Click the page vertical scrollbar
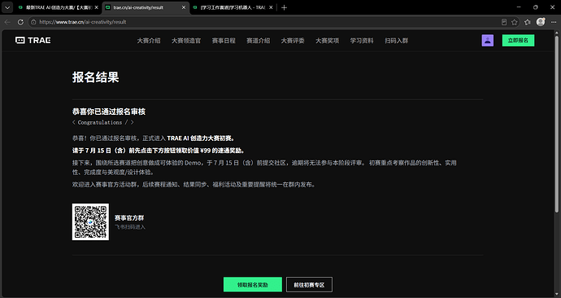 coord(557,122)
